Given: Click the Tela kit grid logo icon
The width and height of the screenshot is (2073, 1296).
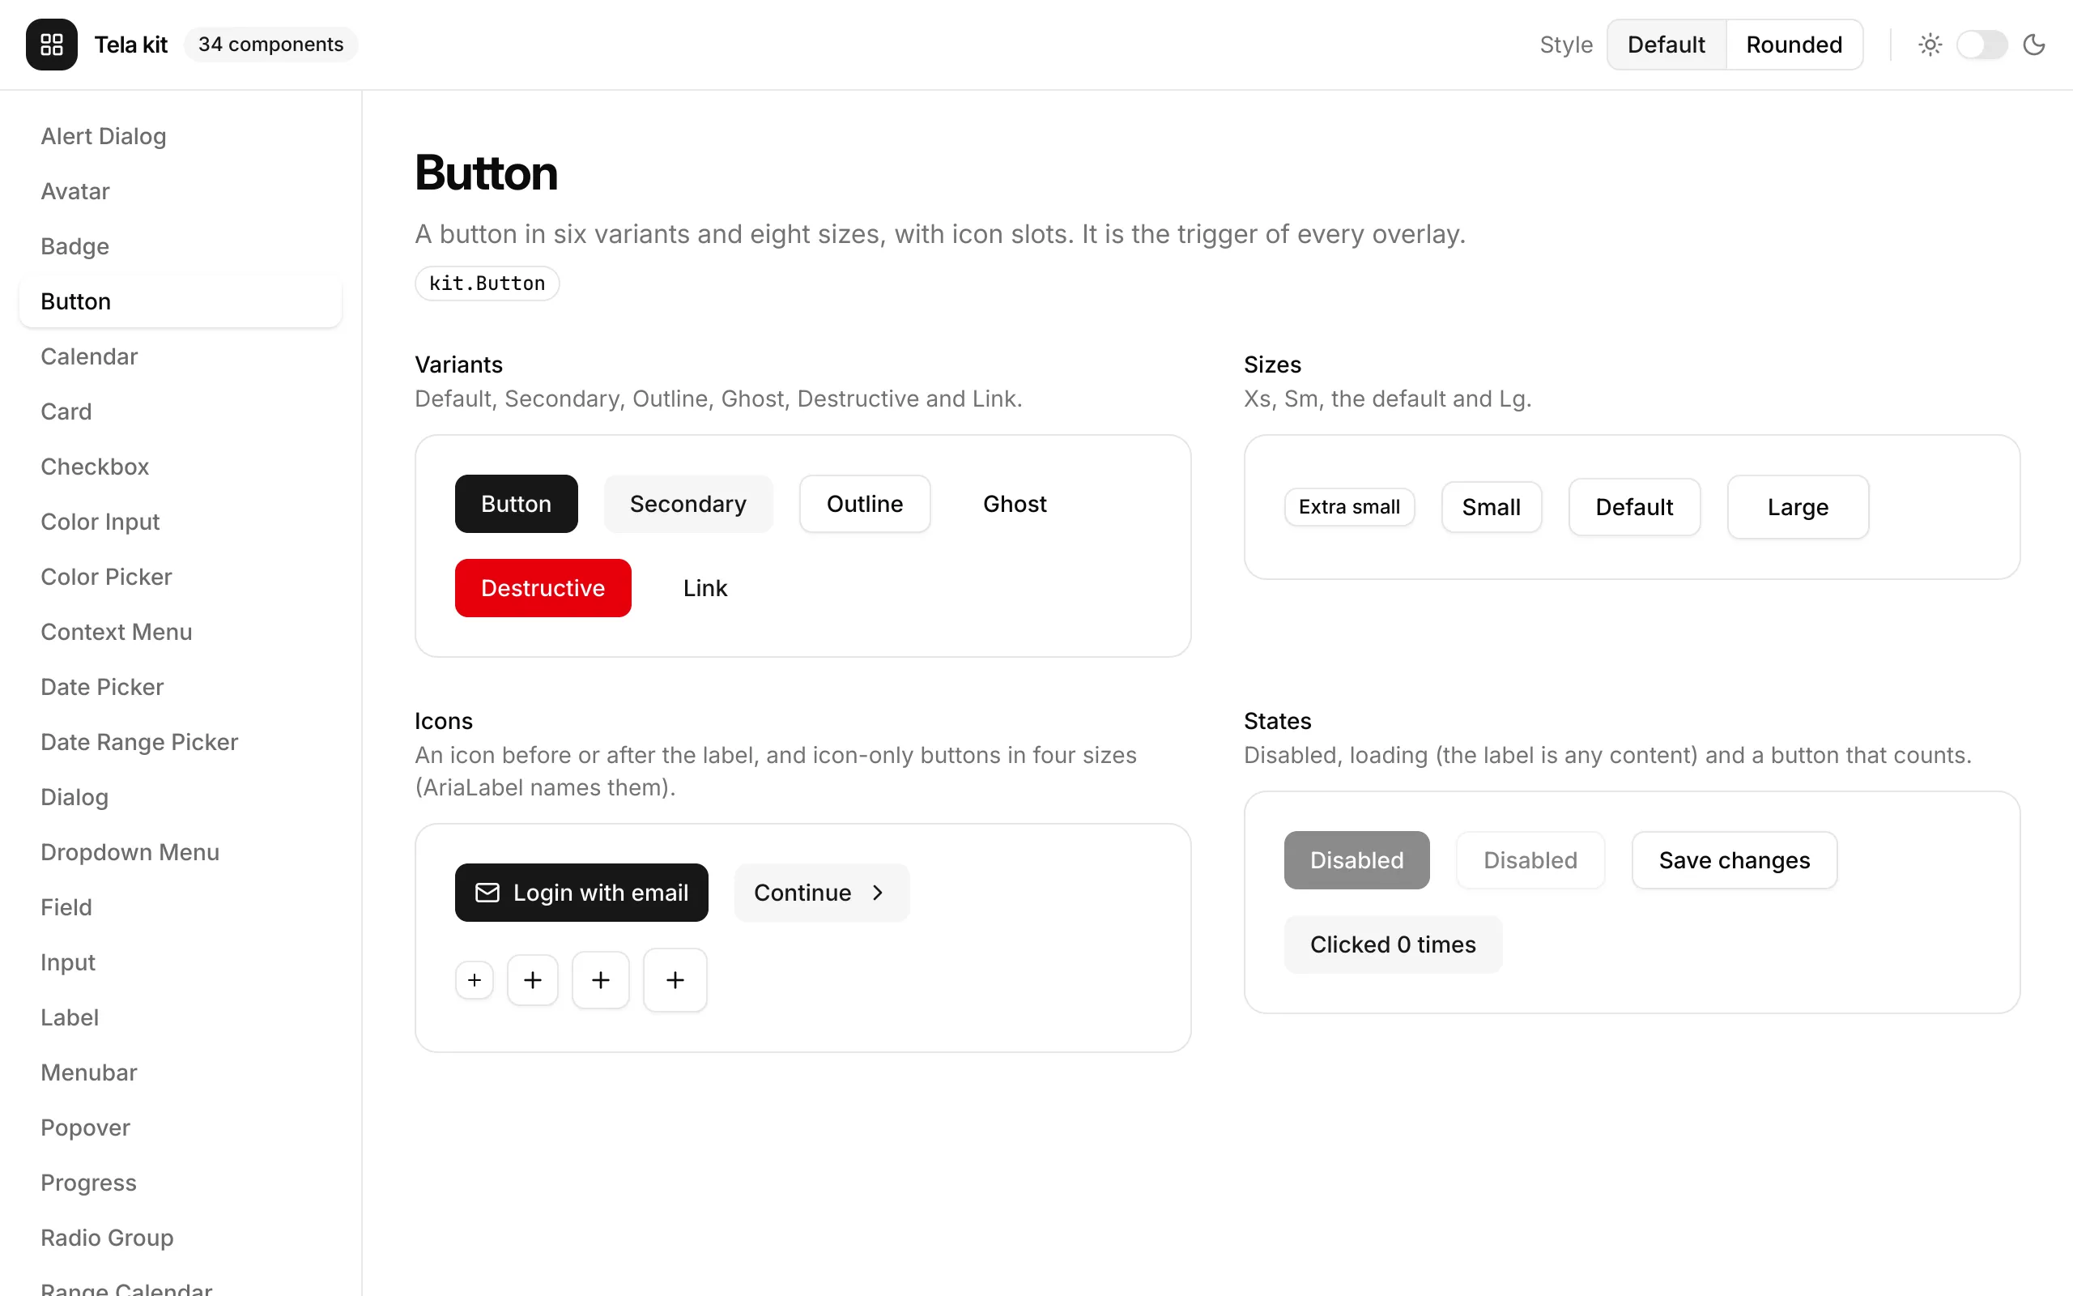Looking at the screenshot, I should pos(51,45).
